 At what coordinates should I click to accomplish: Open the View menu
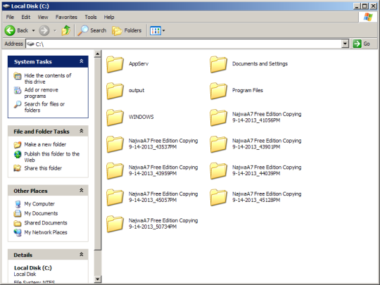coord(43,17)
